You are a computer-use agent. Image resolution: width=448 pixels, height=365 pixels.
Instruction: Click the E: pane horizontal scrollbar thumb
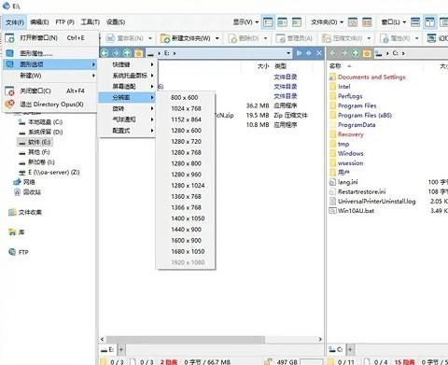(186, 339)
